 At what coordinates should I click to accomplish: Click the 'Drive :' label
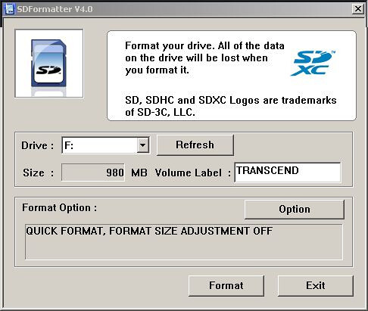pyautogui.click(x=38, y=145)
